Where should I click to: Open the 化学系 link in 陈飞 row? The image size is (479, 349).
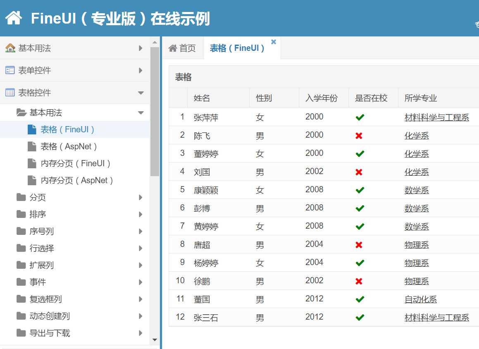click(416, 136)
